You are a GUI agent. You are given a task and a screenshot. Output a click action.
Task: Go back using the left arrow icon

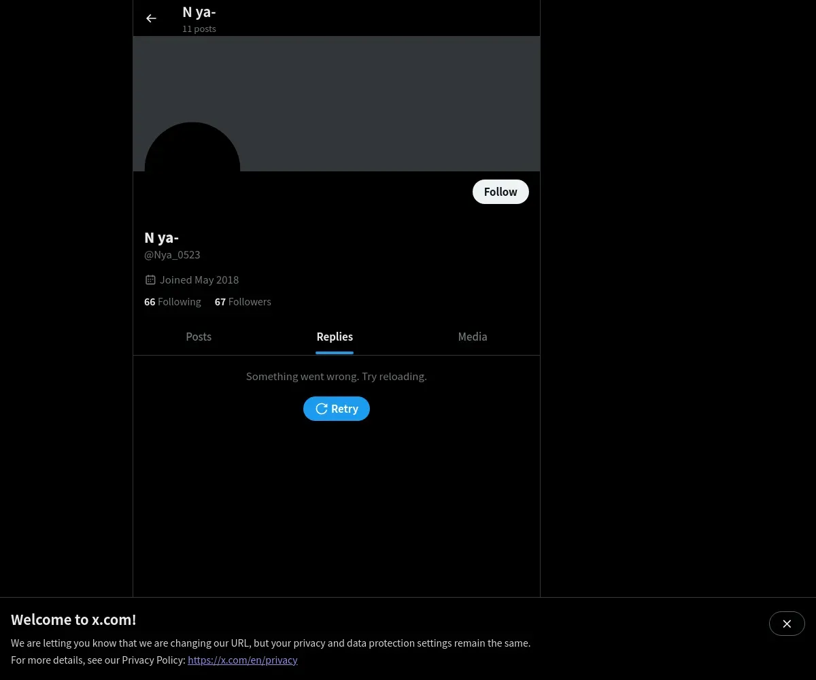tap(151, 18)
